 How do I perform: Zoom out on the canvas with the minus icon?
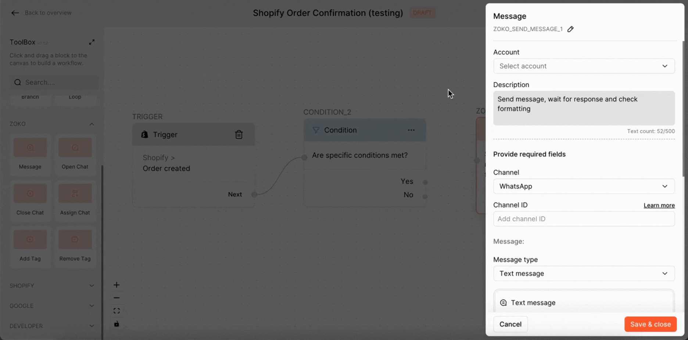pyautogui.click(x=117, y=298)
